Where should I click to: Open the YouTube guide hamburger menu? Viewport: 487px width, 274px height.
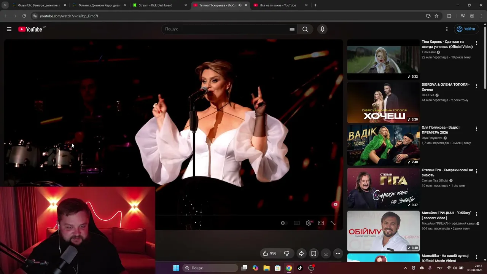pos(9,29)
